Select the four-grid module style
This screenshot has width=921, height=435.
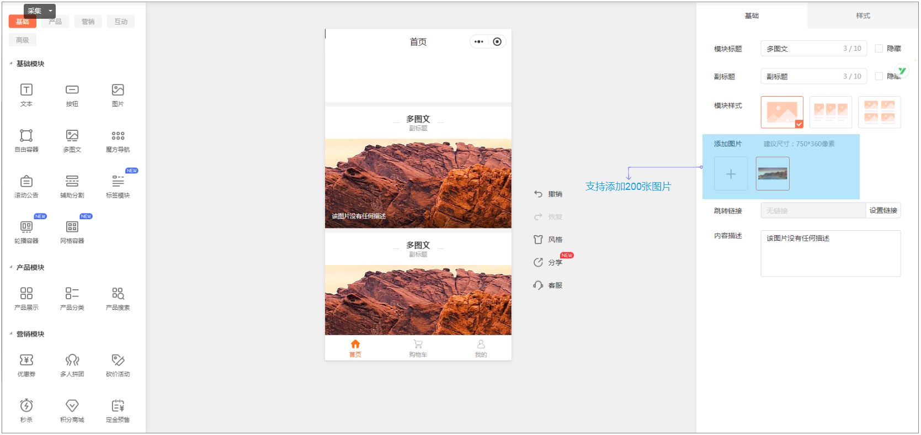pos(879,112)
